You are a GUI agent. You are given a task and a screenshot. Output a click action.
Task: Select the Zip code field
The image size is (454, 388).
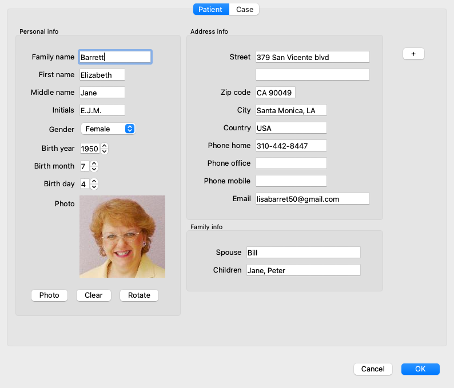[x=275, y=93]
